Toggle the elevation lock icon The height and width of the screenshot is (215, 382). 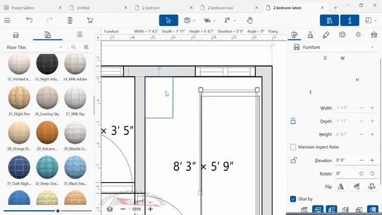click(x=294, y=160)
